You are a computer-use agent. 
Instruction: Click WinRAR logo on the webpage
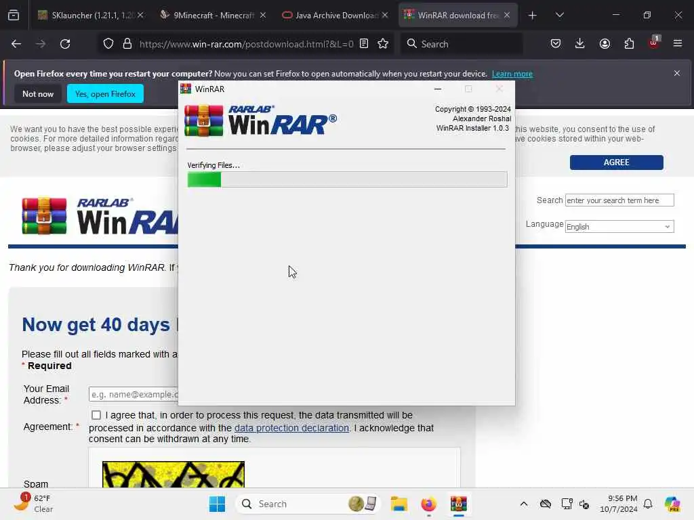(x=100, y=216)
